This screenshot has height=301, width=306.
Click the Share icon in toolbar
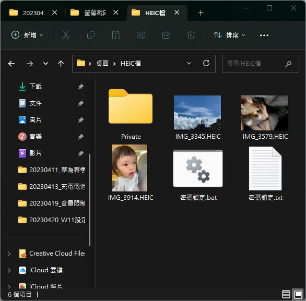coord(166,35)
